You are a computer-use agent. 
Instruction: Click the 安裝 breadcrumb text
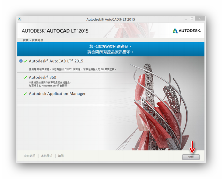tap(26, 40)
